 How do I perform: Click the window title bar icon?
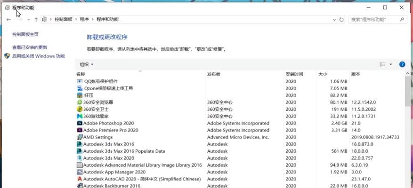coord(8,8)
